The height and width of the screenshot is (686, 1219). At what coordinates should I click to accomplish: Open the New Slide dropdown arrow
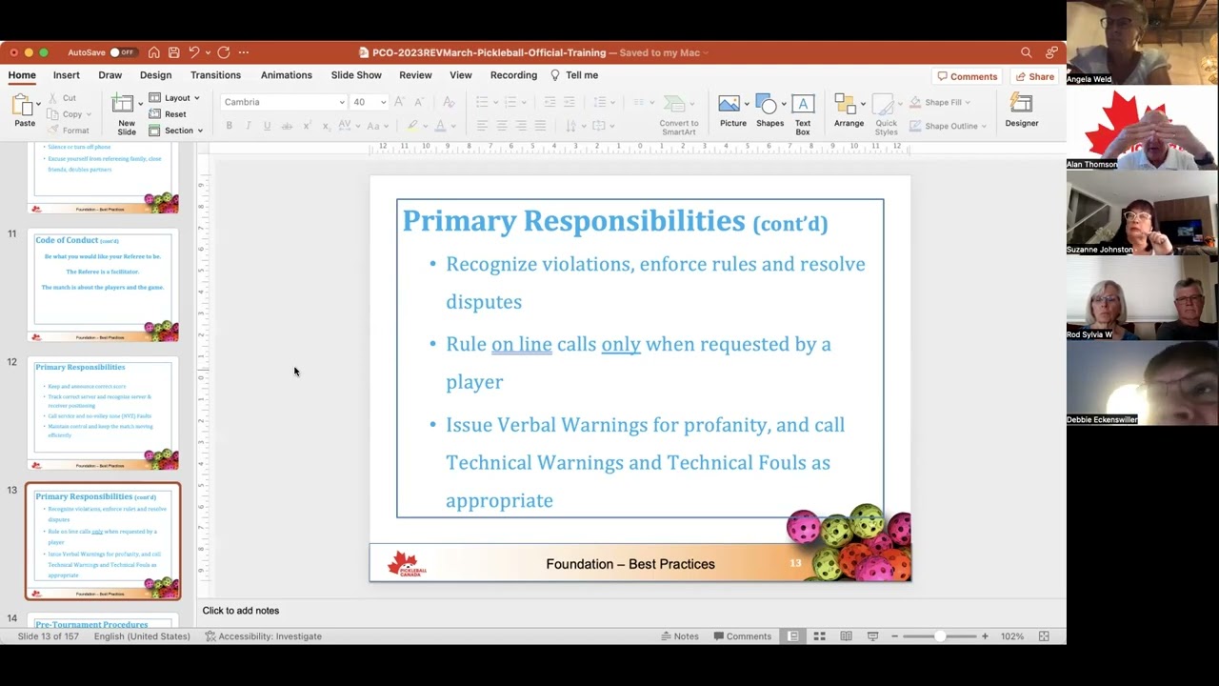click(140, 103)
